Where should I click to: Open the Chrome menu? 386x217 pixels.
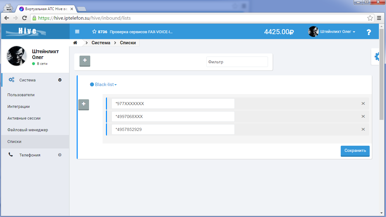(x=379, y=18)
